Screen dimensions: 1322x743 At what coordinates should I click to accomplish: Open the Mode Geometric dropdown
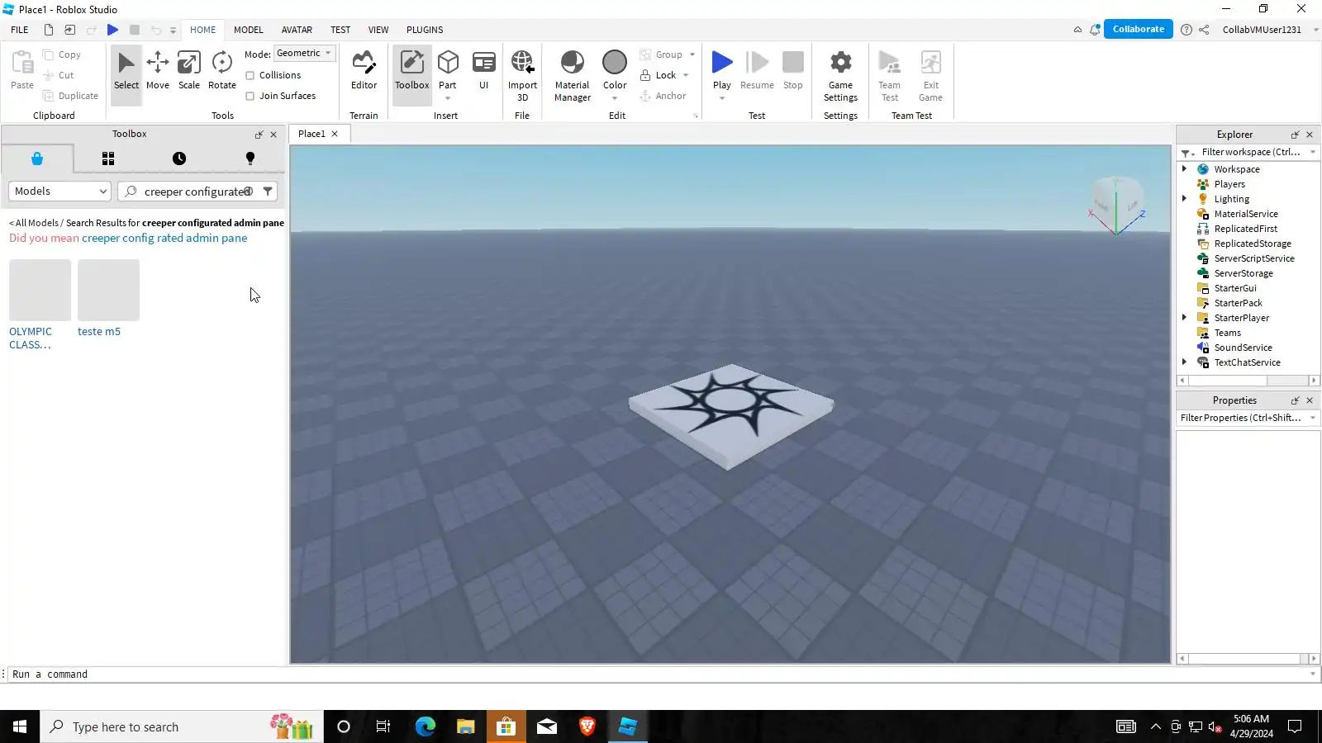pyautogui.click(x=304, y=54)
